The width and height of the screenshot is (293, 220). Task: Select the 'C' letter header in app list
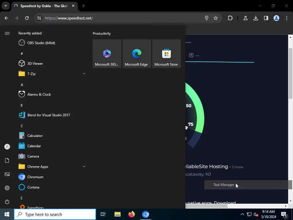[22, 126]
